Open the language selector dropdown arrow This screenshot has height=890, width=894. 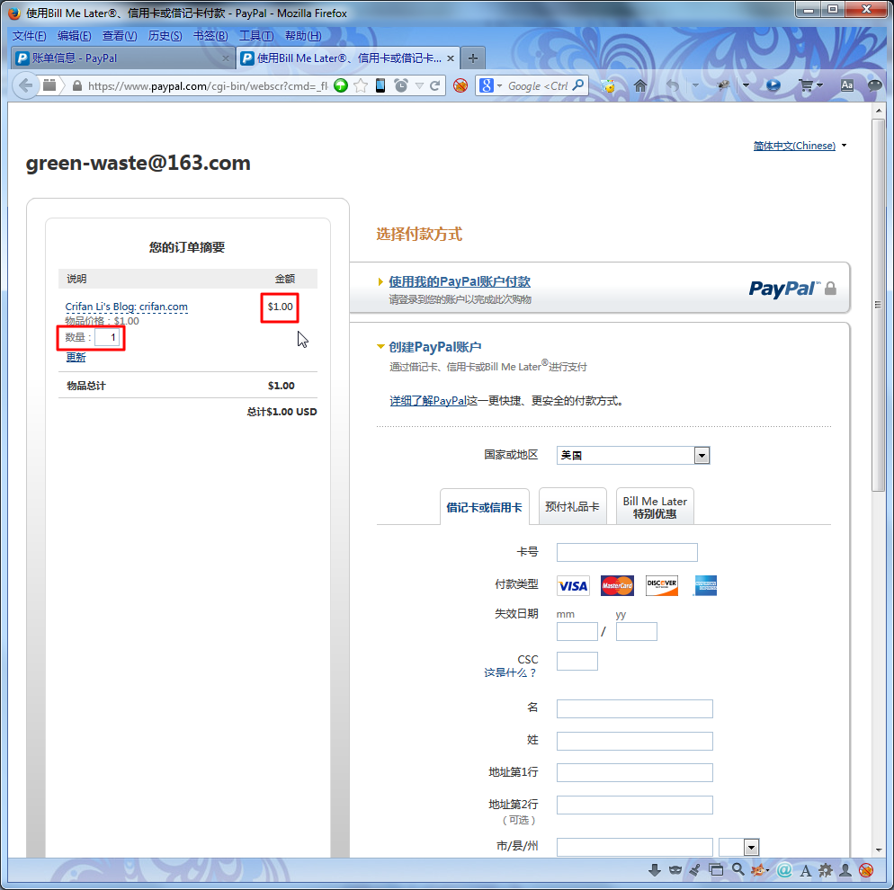(845, 146)
